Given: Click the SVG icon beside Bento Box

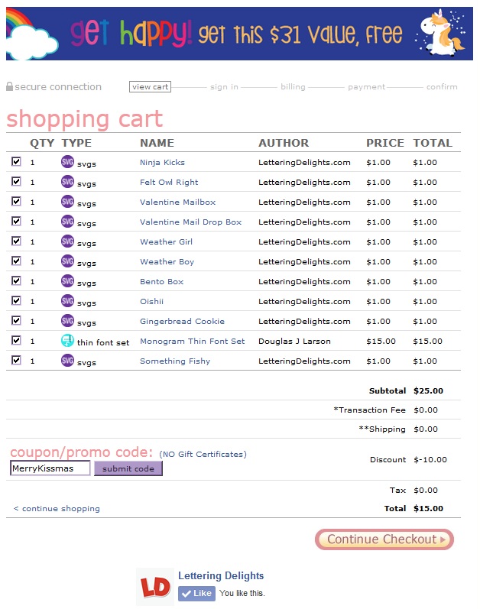Looking at the screenshot, I should [x=67, y=281].
